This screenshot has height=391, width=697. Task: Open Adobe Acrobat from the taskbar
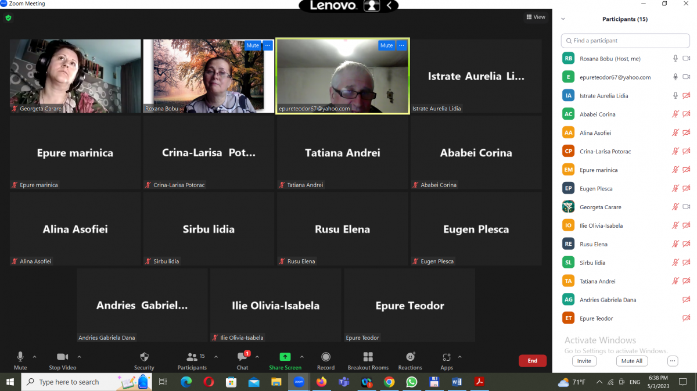pos(480,382)
